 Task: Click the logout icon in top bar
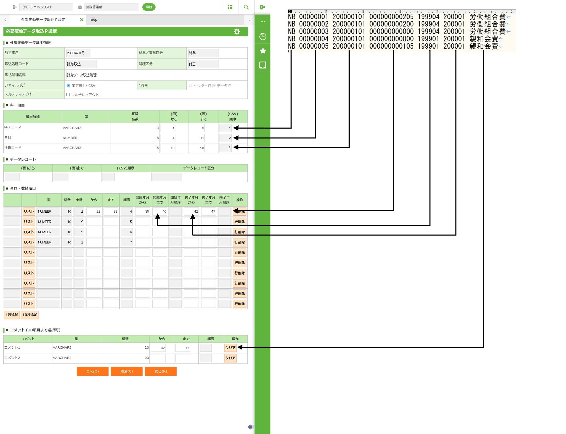point(262,7)
